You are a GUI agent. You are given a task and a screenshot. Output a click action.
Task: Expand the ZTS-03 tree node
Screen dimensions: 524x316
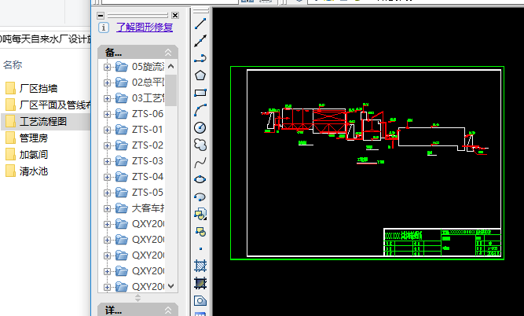tap(107, 161)
